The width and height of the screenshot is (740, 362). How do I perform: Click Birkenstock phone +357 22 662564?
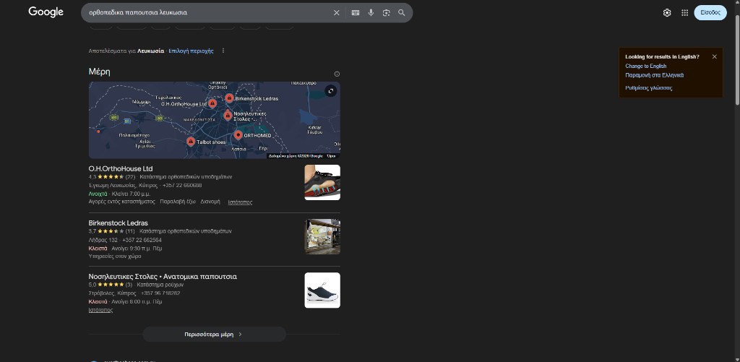[x=142, y=240]
